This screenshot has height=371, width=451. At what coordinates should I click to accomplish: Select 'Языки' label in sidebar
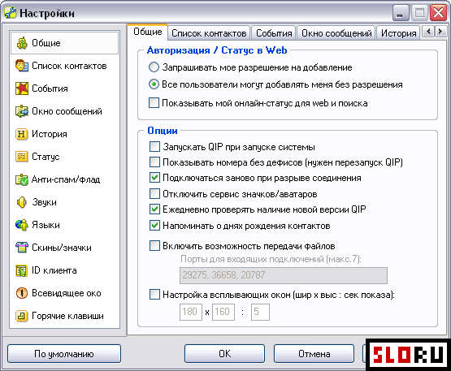point(46,225)
